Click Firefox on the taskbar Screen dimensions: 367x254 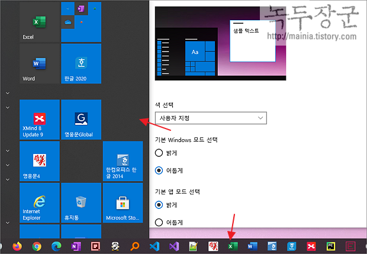[x=17, y=246]
